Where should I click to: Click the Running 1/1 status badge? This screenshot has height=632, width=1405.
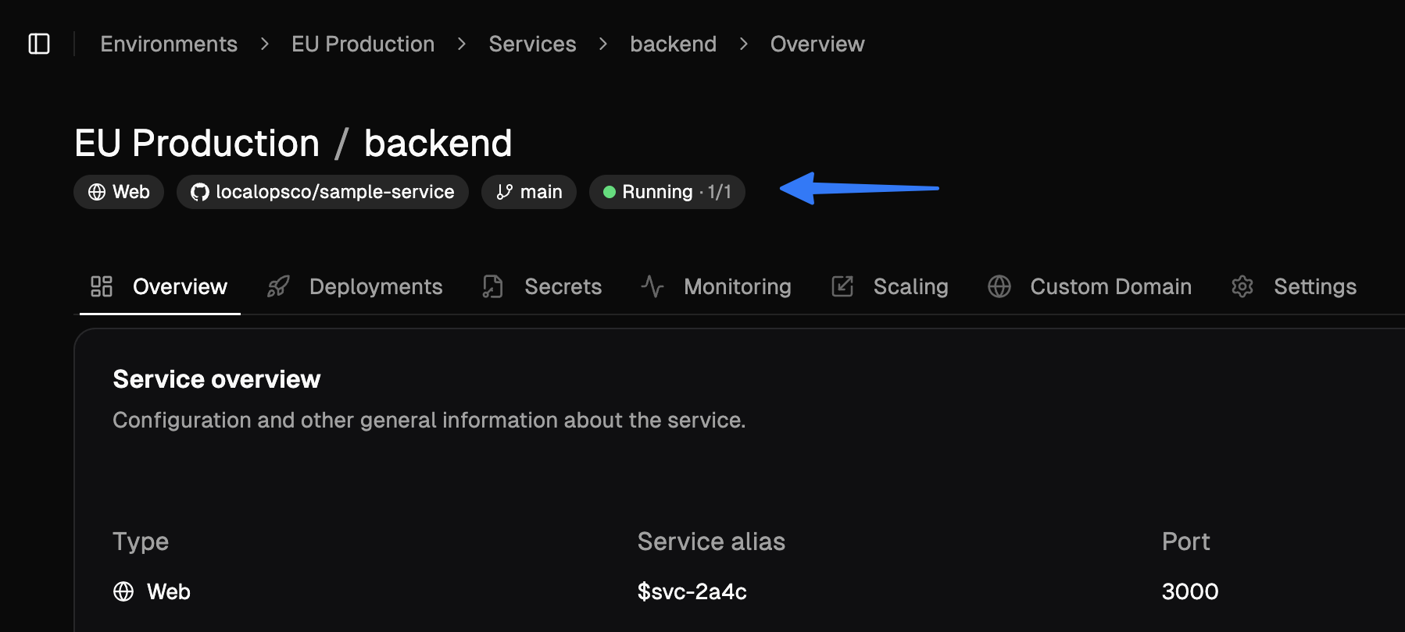(667, 191)
